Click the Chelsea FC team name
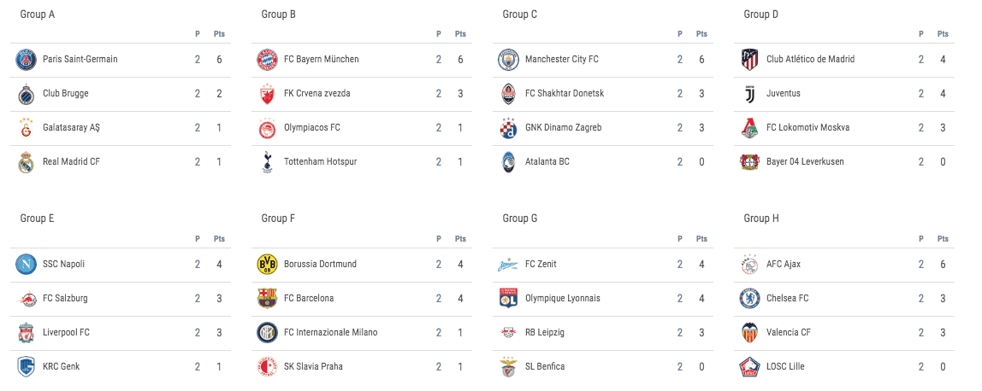 coord(787,299)
